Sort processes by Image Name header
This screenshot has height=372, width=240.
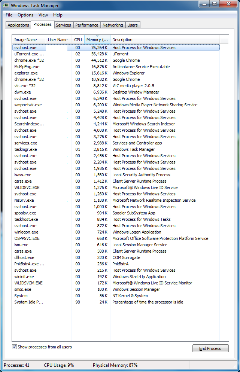click(x=29, y=40)
